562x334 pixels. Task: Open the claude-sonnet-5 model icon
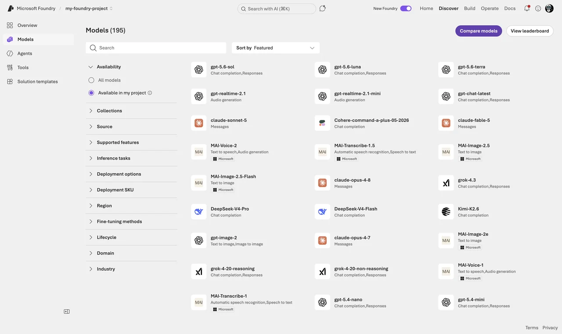(199, 123)
